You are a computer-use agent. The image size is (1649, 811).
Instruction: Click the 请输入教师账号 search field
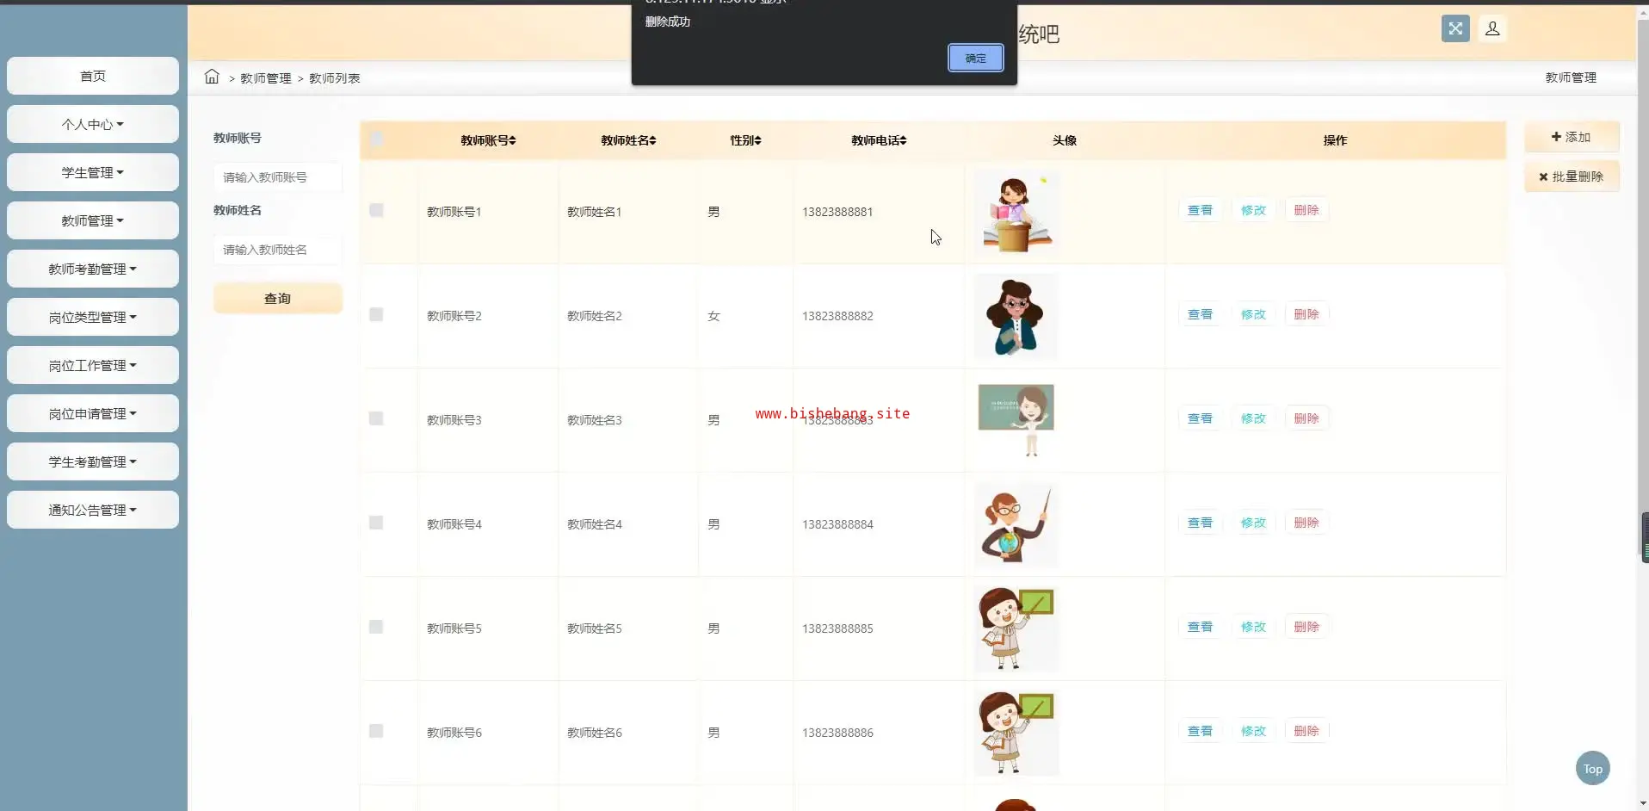[x=277, y=177]
